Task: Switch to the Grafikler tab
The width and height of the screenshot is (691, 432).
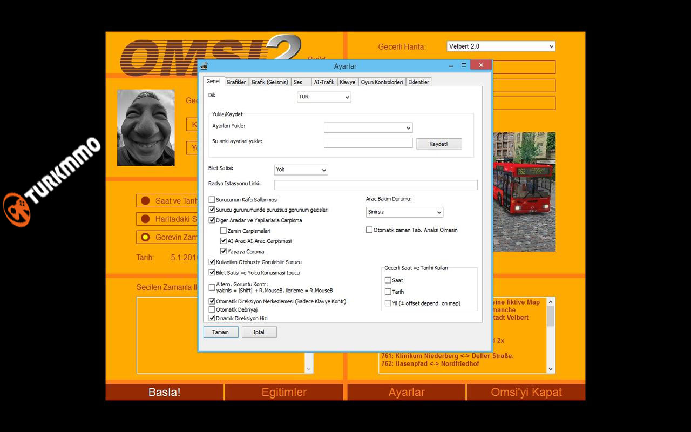Action: pos(236,82)
